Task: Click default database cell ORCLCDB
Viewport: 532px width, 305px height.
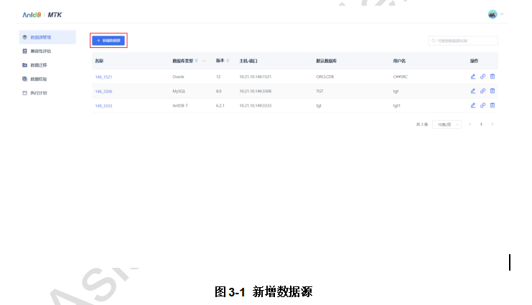Action: point(325,77)
